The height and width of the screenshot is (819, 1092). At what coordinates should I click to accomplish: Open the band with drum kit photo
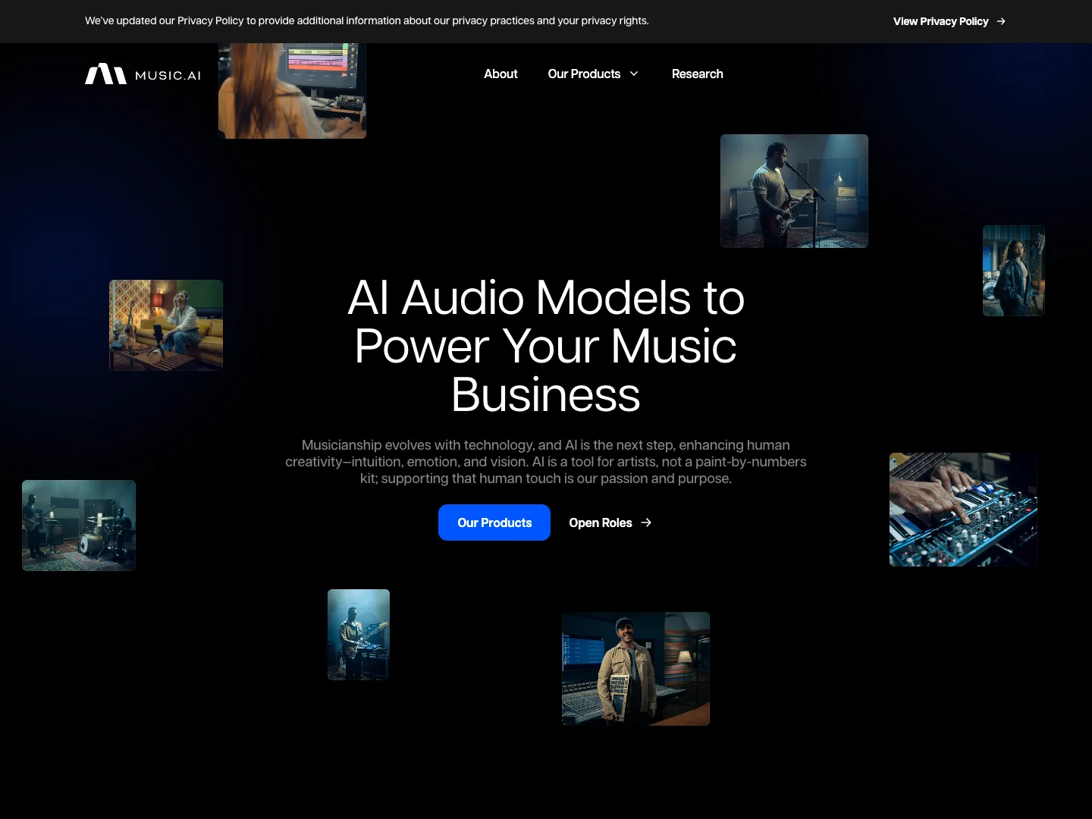pyautogui.click(x=79, y=526)
